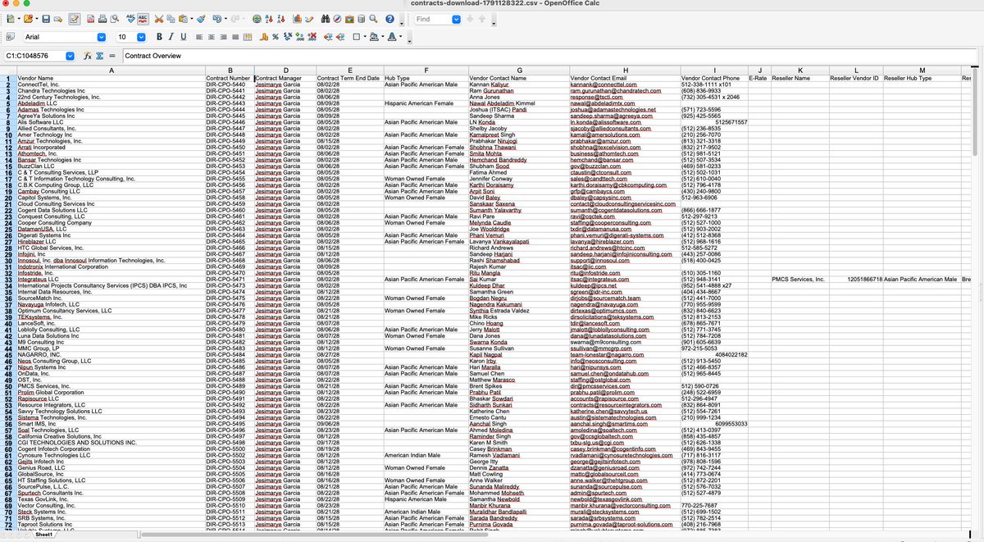Open the Navigator compass icon
The height and width of the screenshot is (542, 984).
coord(338,19)
